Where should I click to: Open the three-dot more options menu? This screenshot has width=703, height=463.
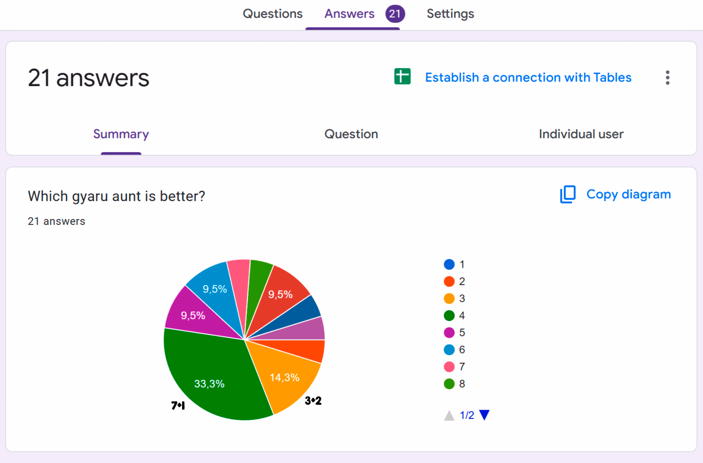[667, 78]
